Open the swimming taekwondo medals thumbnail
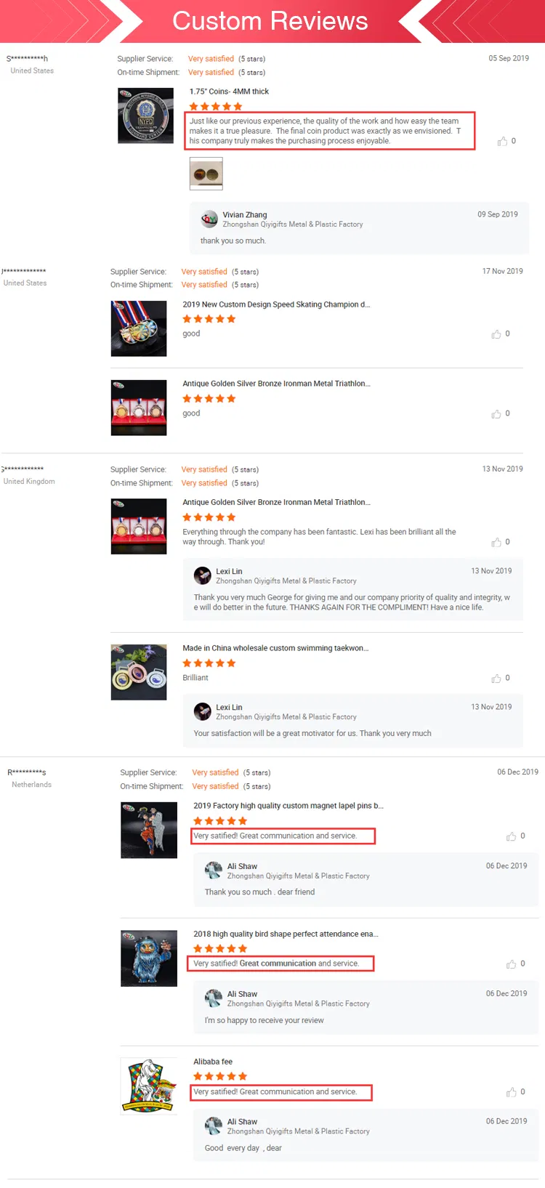545x1188 pixels. 139,672
